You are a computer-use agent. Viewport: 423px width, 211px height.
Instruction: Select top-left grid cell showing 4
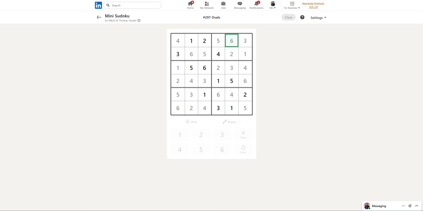tap(178, 41)
